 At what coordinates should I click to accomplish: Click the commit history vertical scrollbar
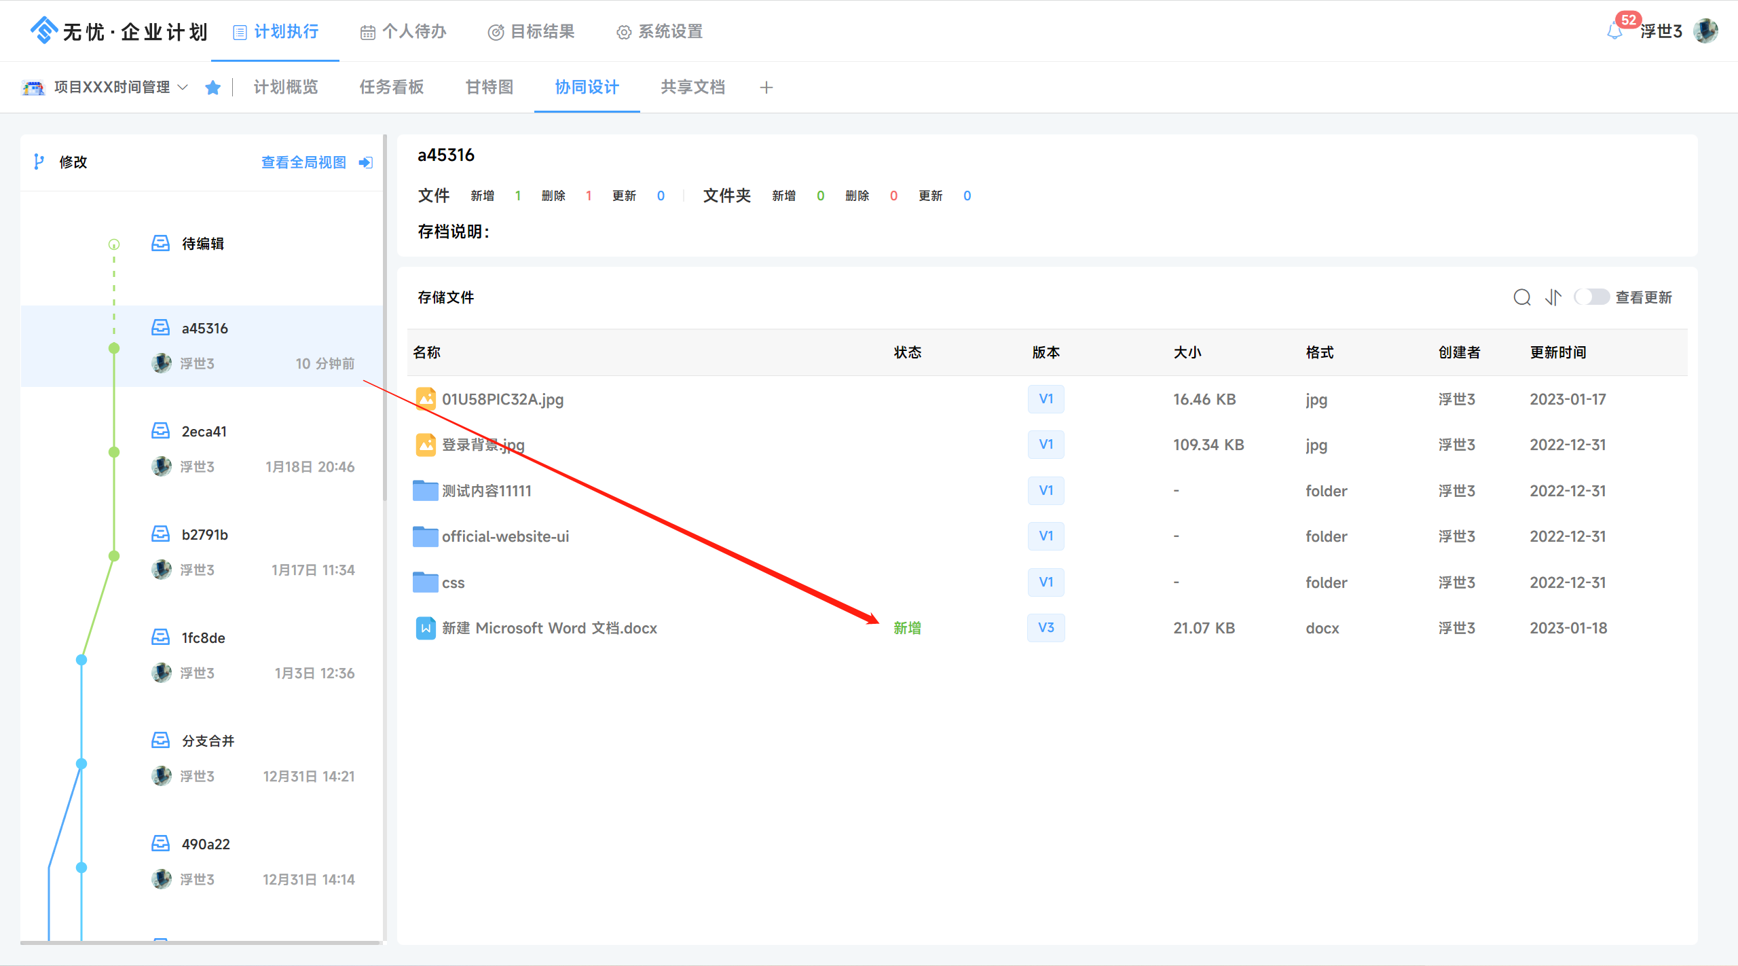pyautogui.click(x=385, y=319)
